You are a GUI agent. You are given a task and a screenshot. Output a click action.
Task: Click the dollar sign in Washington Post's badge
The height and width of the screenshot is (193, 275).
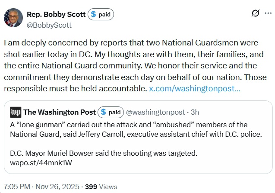point(104,112)
